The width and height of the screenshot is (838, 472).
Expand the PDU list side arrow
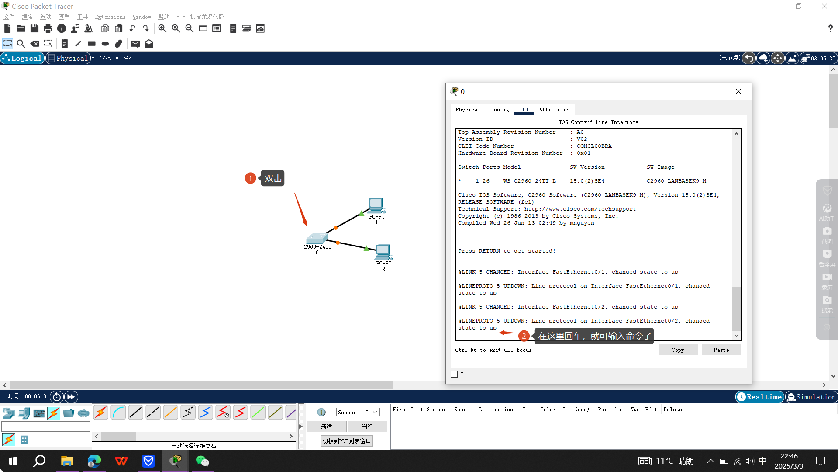click(300, 427)
